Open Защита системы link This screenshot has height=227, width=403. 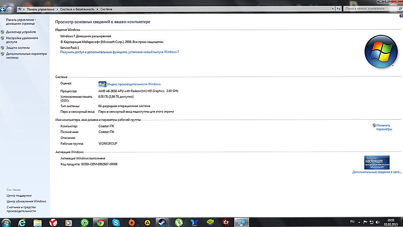point(18,47)
